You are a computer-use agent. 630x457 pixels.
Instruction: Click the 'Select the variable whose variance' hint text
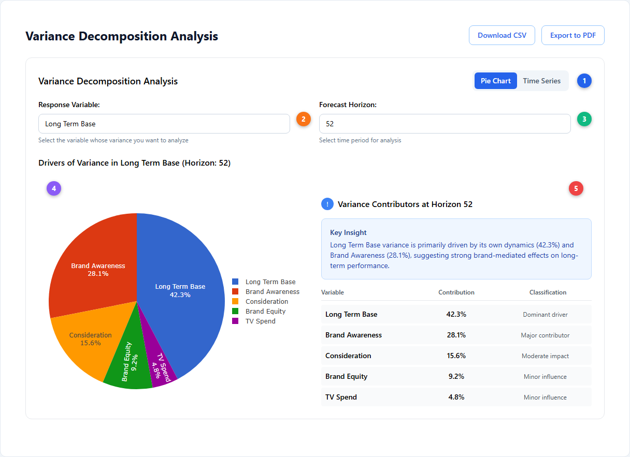pos(113,140)
